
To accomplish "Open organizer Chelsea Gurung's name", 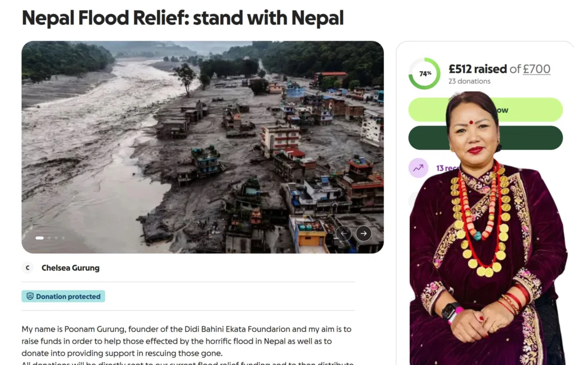I will (70, 268).
